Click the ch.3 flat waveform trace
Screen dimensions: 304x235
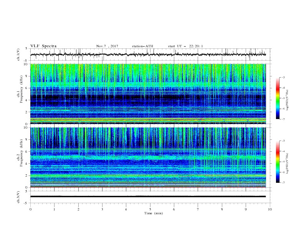(148, 197)
